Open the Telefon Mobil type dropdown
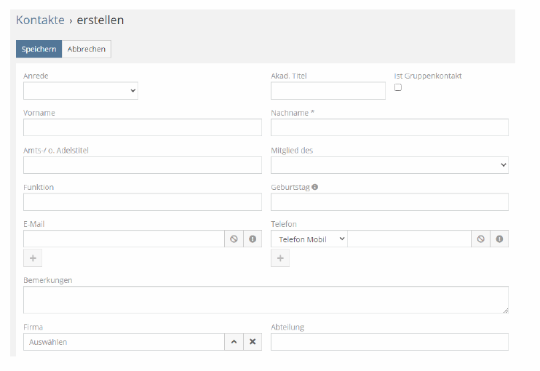540x371 pixels. [x=309, y=239]
